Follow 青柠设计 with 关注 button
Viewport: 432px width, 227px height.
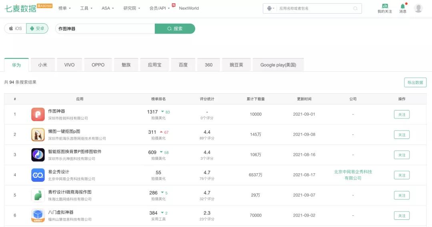click(402, 195)
